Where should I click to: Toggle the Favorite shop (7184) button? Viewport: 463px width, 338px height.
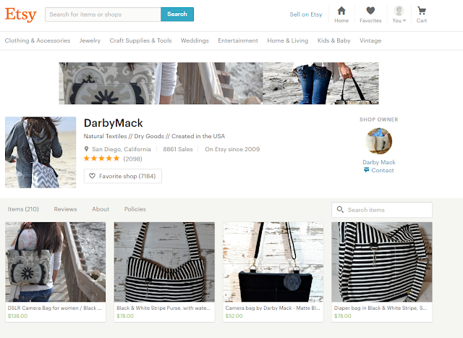122,176
